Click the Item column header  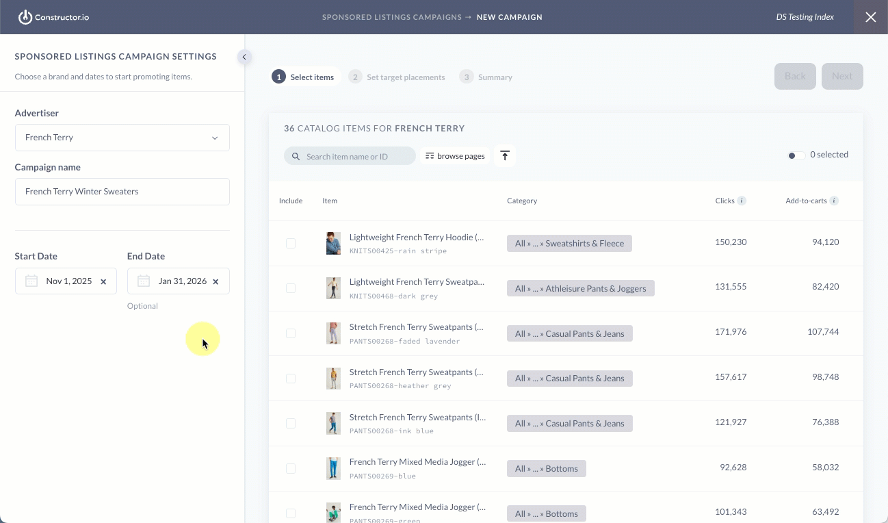tap(330, 201)
